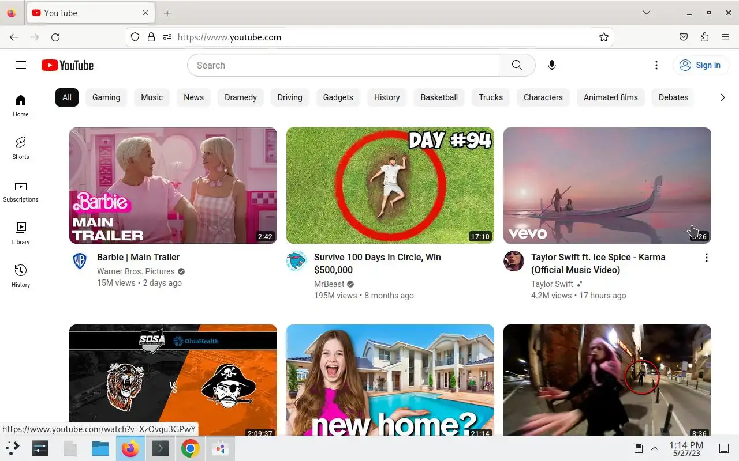Image resolution: width=739 pixels, height=461 pixels.
Task: Open the site permissions icon in address bar
Action: click(x=167, y=37)
